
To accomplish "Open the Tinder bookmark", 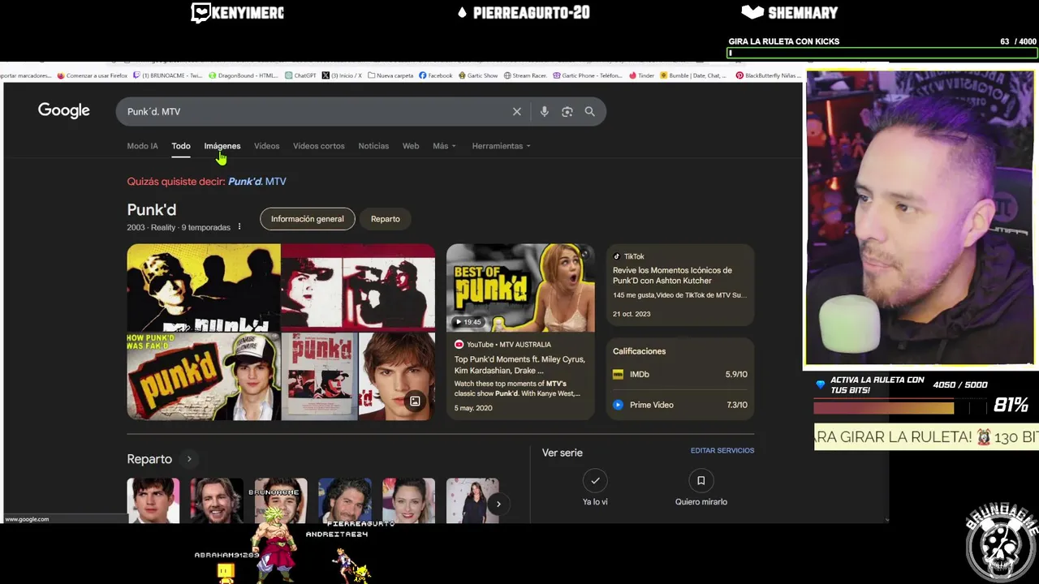I will tap(641, 75).
